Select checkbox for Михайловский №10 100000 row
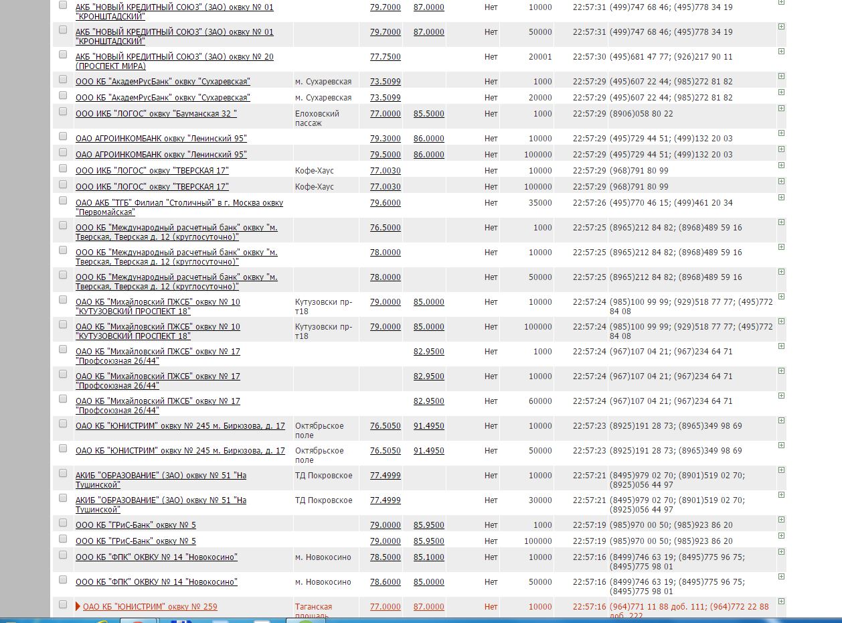This screenshot has width=842, height=623. (63, 324)
